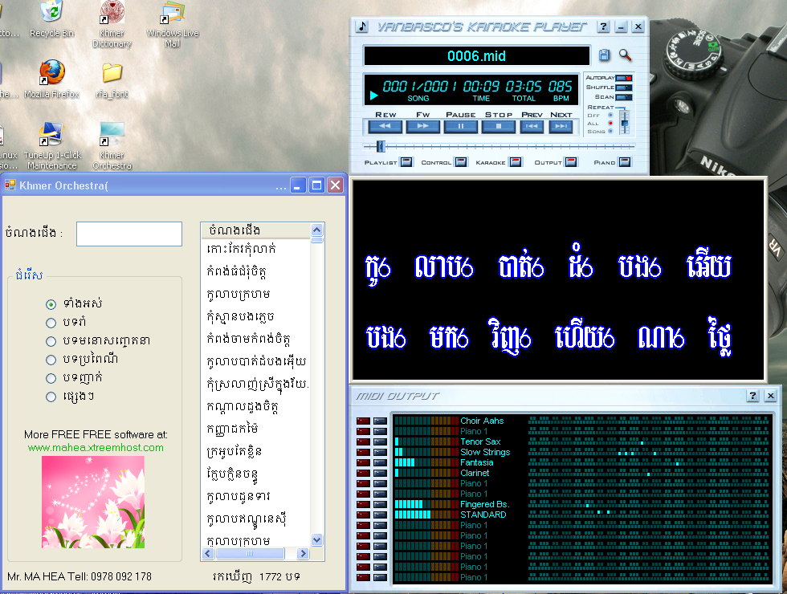Screen dimensions: 787x594
Task: Click the blue button on the Choir Aahs channel
Action: point(380,421)
